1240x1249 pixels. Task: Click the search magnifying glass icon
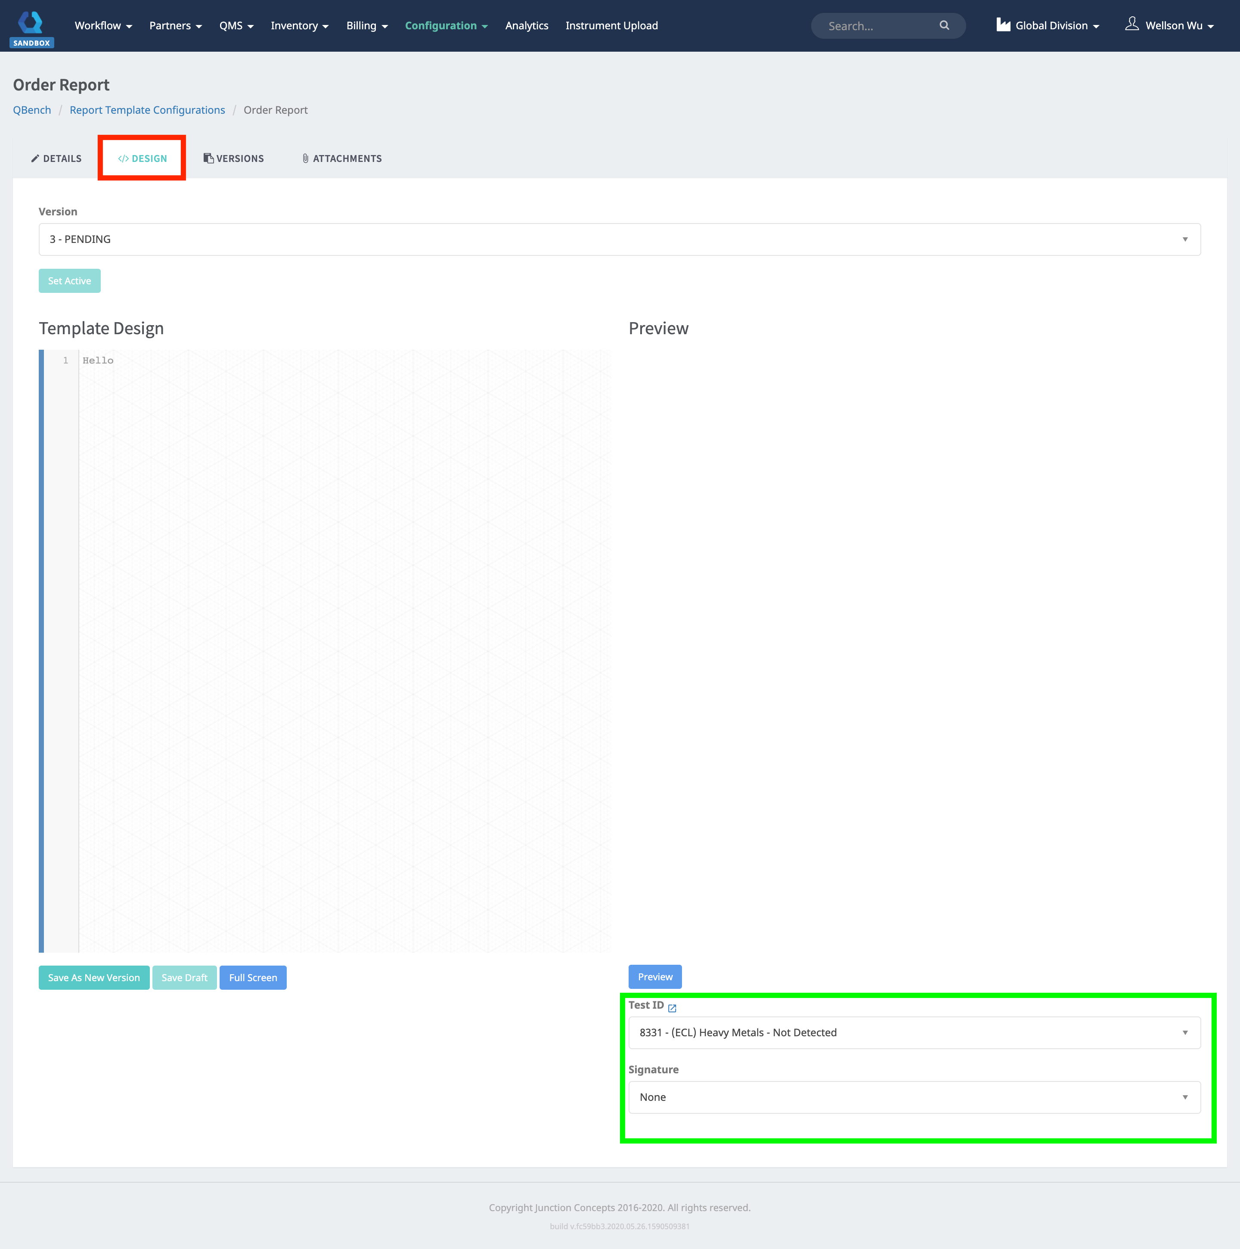coord(944,25)
